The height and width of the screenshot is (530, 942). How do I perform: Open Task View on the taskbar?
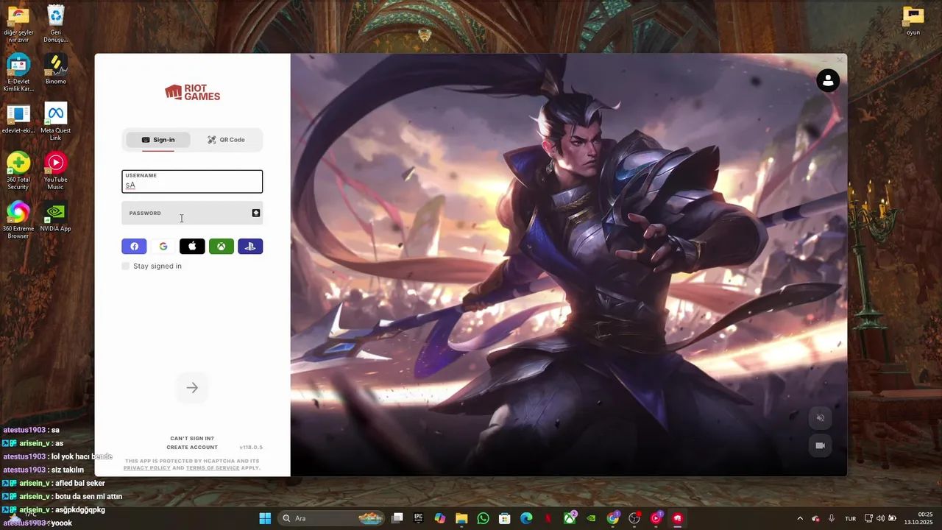[397, 518]
